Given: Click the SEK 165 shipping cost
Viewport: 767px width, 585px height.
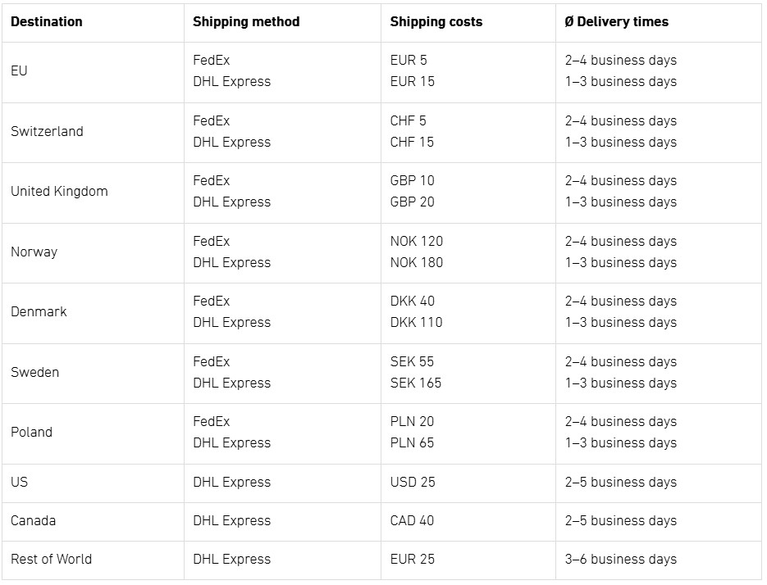Looking at the screenshot, I should (x=415, y=383).
